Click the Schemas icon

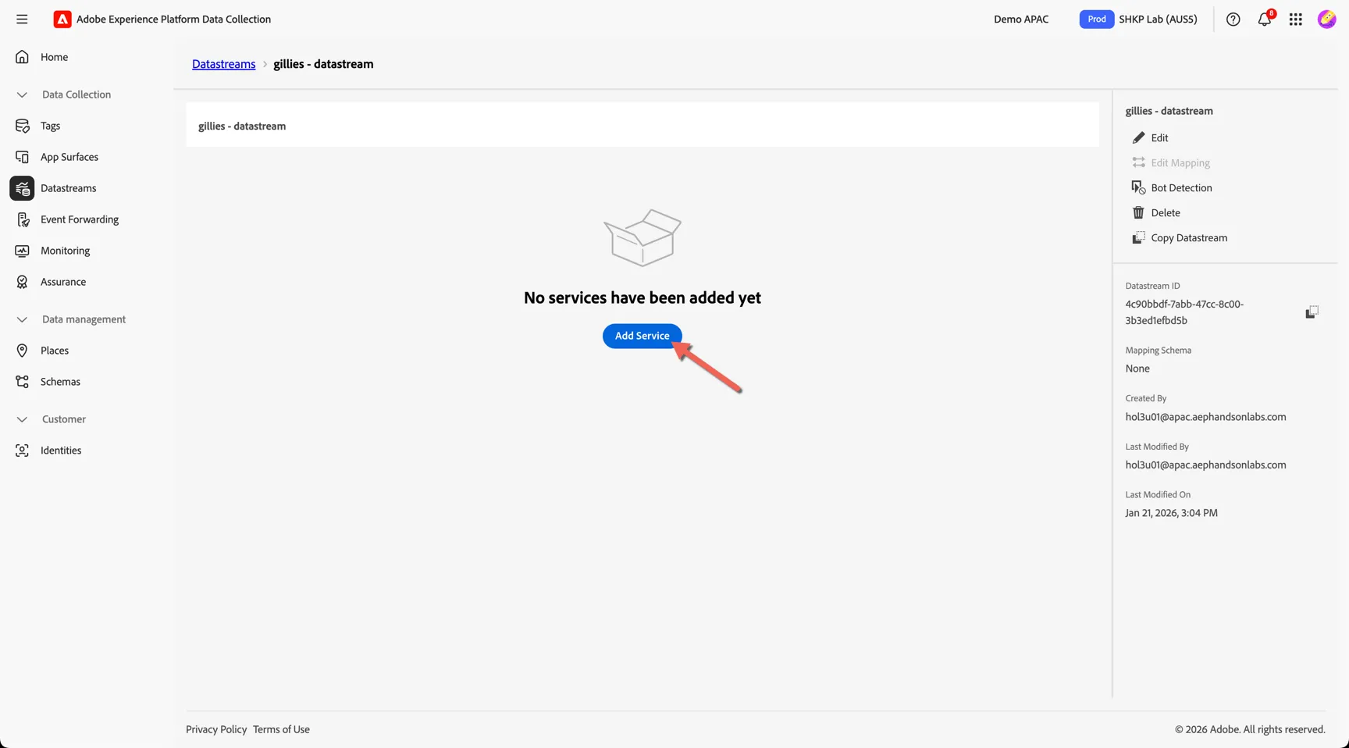click(x=22, y=382)
